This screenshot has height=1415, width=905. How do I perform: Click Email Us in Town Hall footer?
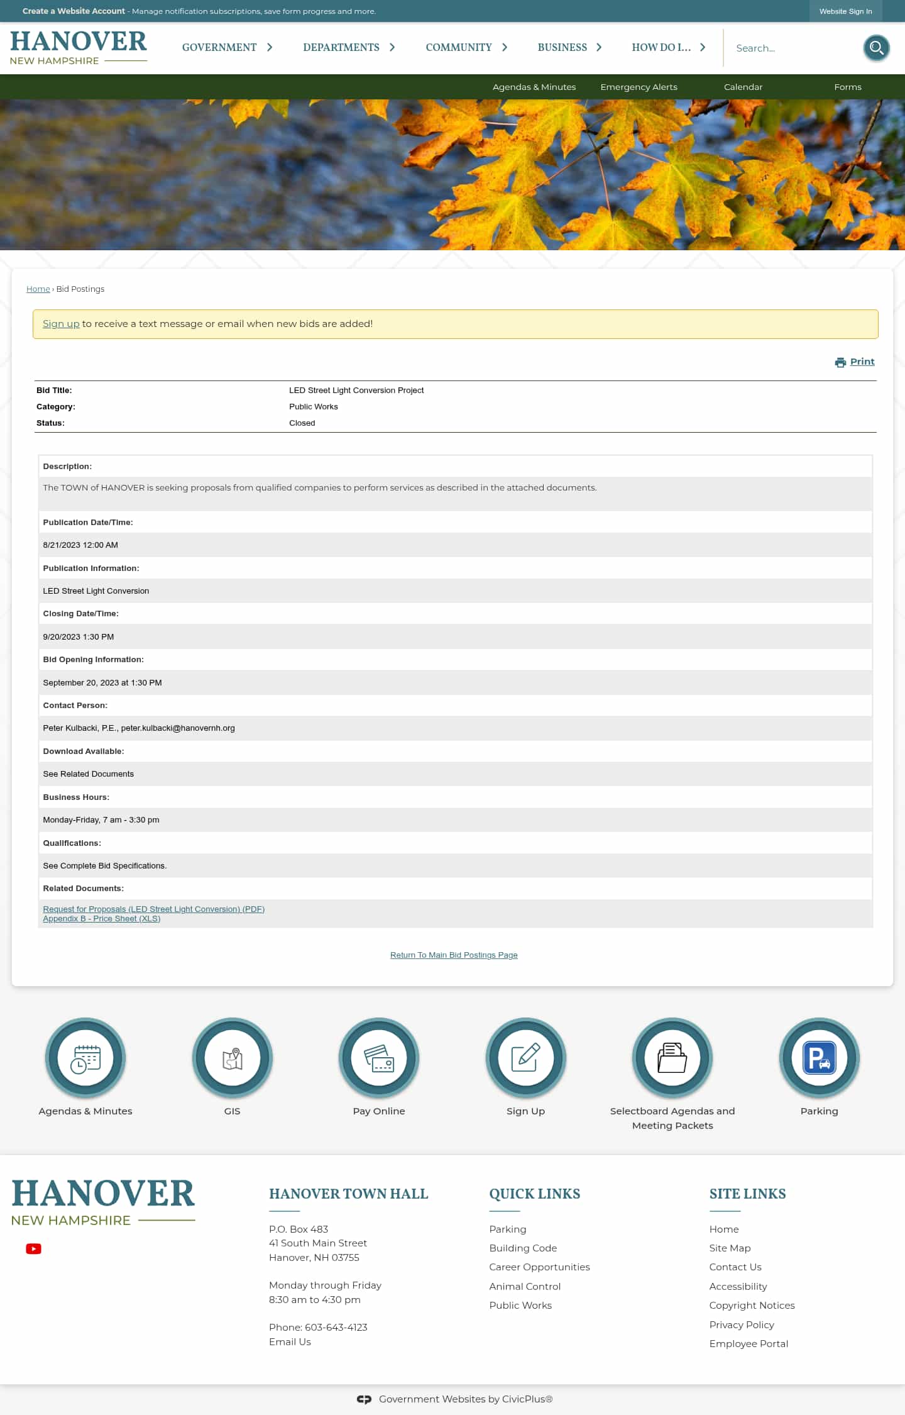[x=290, y=1341]
